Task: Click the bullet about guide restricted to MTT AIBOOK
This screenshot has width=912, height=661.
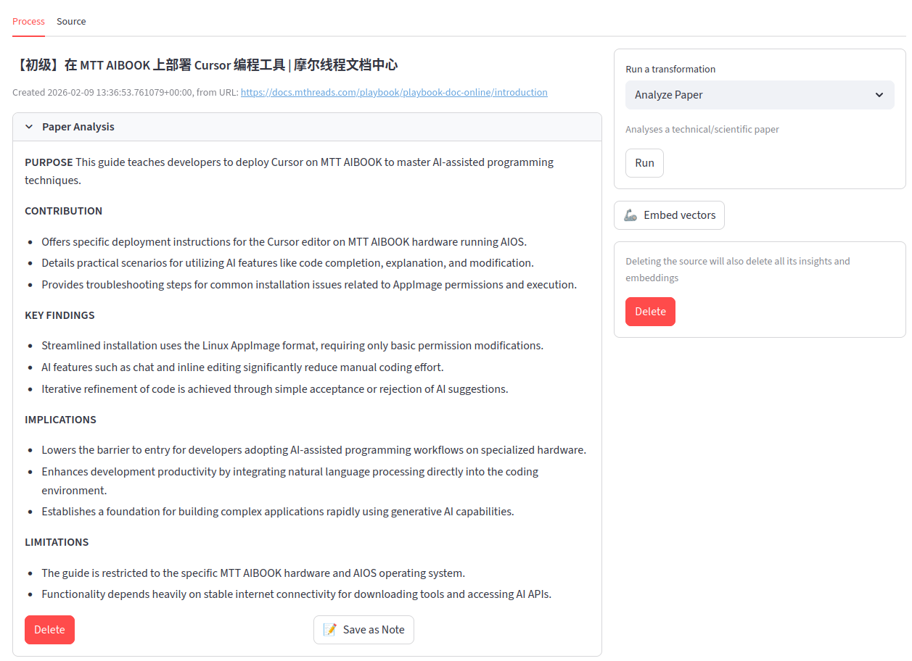Action: 253,573
